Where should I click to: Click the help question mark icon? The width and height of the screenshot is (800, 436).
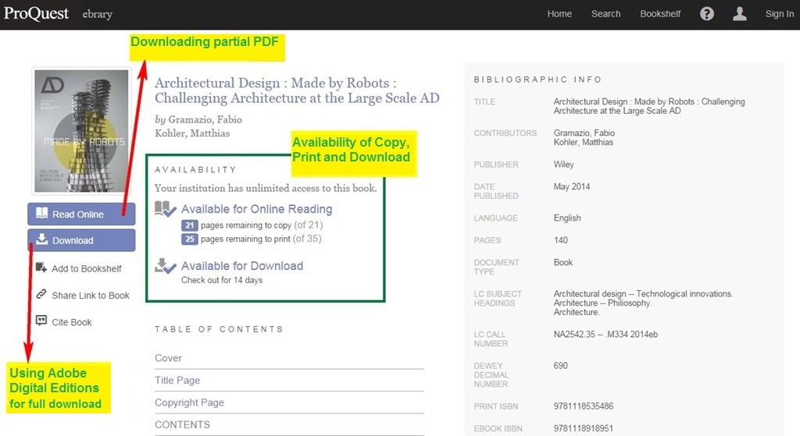(x=706, y=14)
